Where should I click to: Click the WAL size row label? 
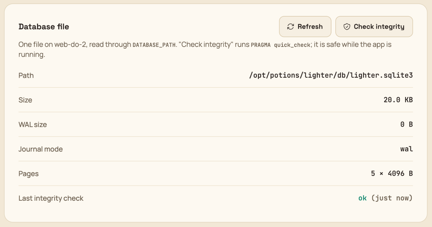(33, 125)
